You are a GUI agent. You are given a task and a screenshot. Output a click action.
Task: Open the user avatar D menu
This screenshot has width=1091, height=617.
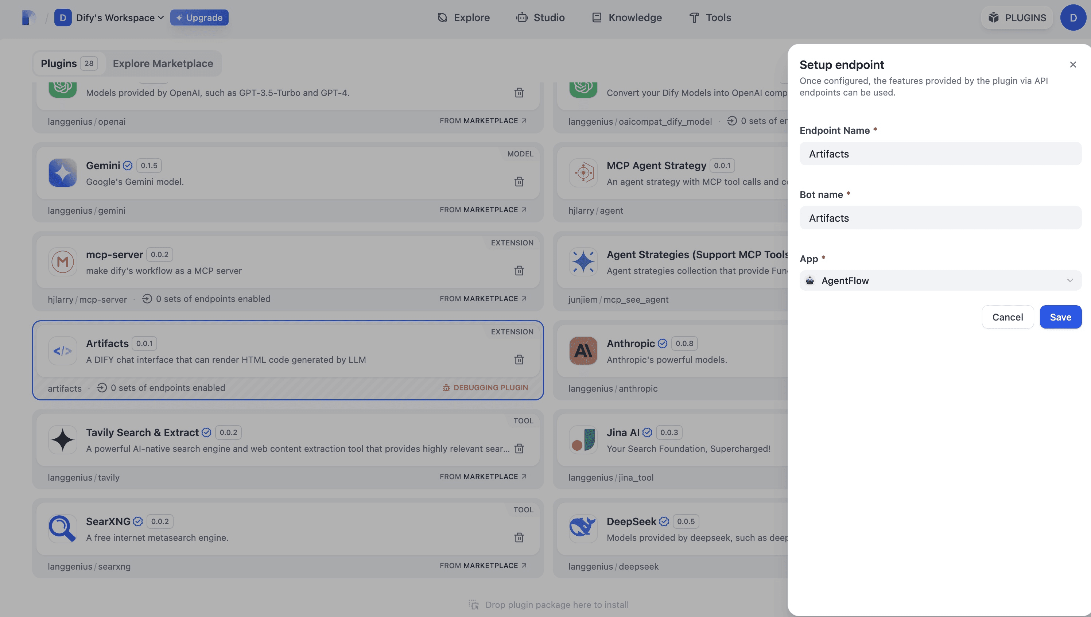(1073, 18)
